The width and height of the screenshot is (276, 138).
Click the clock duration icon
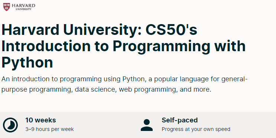pos(10,125)
